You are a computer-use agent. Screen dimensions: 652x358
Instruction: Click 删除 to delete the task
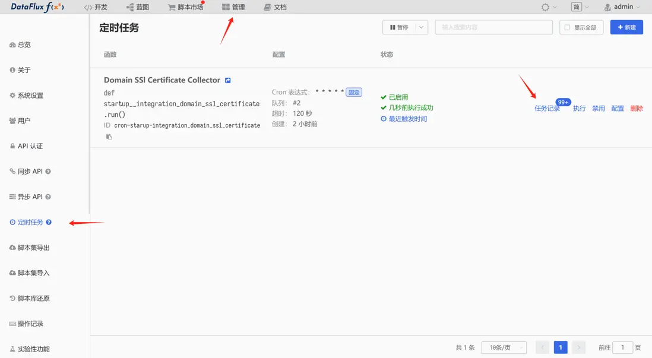(637, 109)
